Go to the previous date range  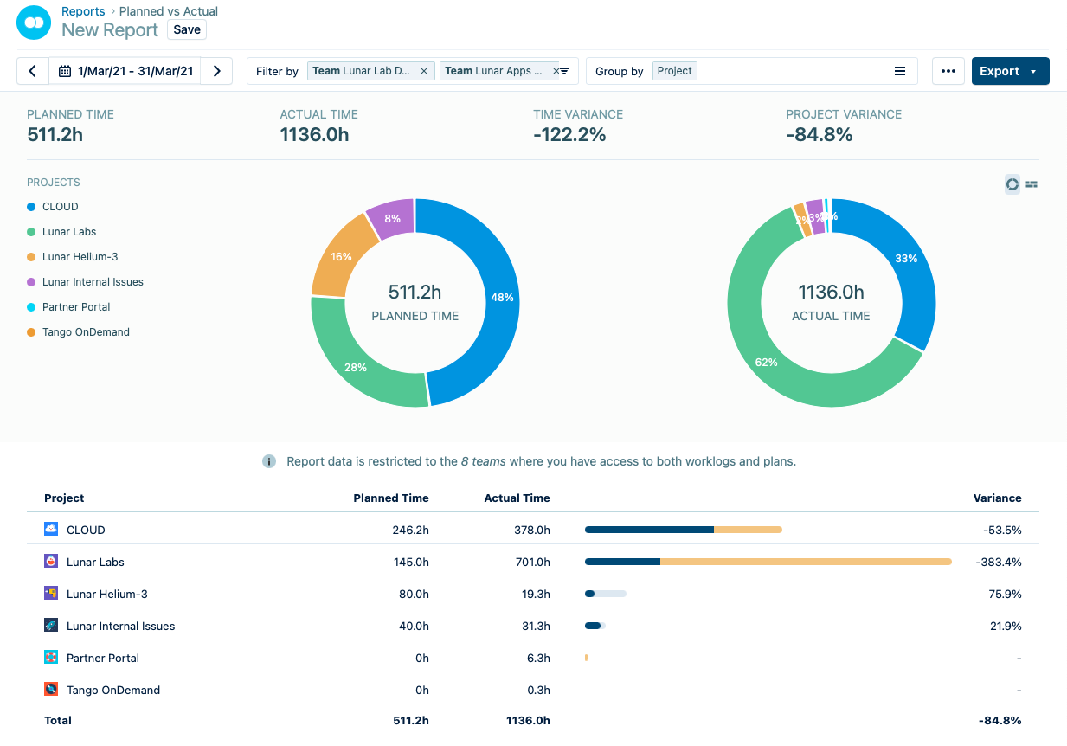(x=32, y=71)
